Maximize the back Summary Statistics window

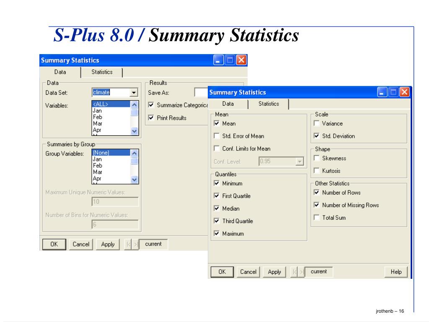coord(230,60)
